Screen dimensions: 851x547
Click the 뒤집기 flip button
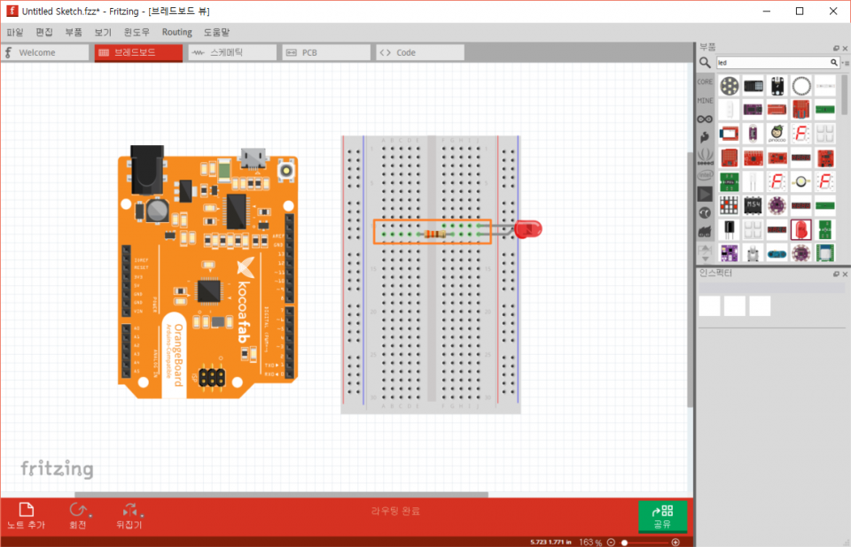[129, 515]
